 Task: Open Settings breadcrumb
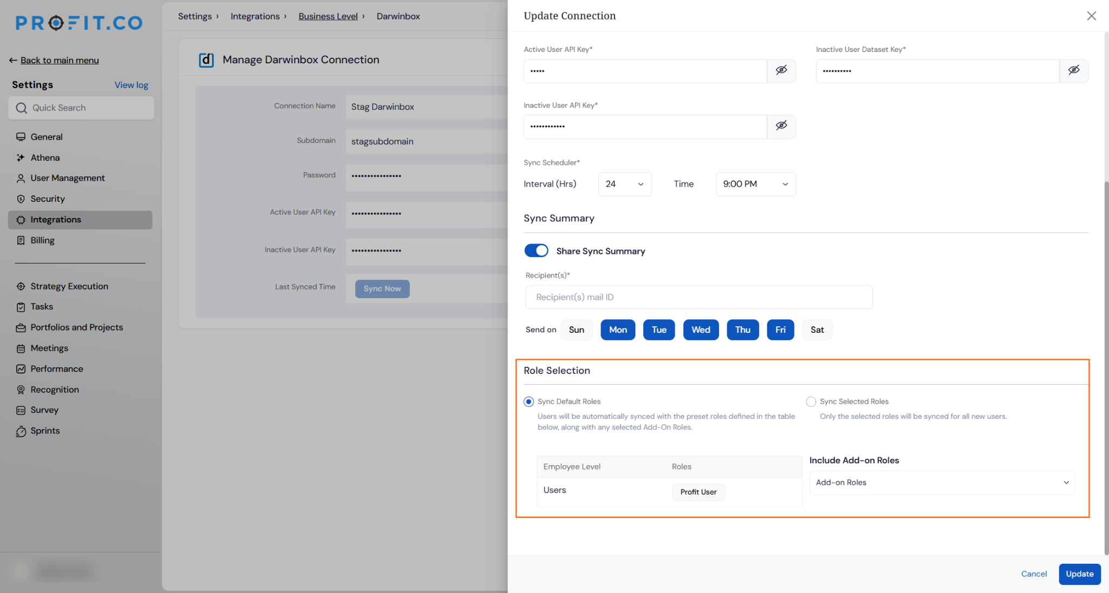(195, 16)
